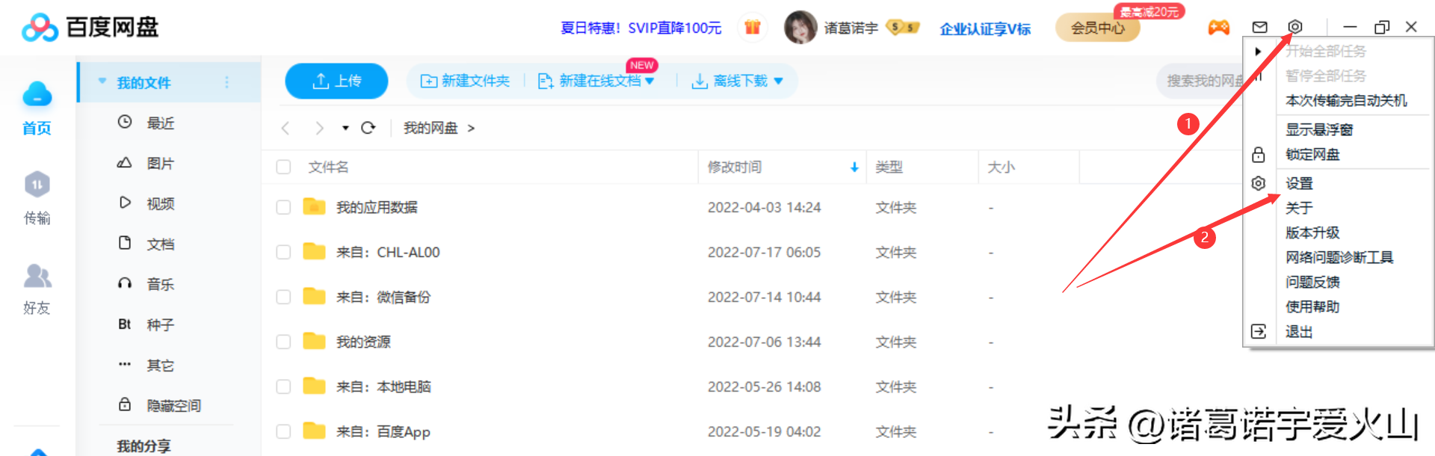Open folder icon of 来自：微信备份
This screenshot has width=1435, height=456.
click(x=314, y=296)
